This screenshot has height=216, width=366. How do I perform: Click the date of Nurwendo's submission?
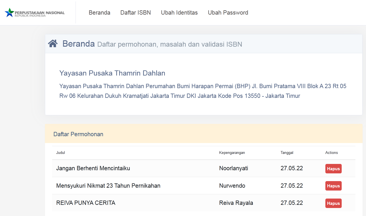click(292, 186)
